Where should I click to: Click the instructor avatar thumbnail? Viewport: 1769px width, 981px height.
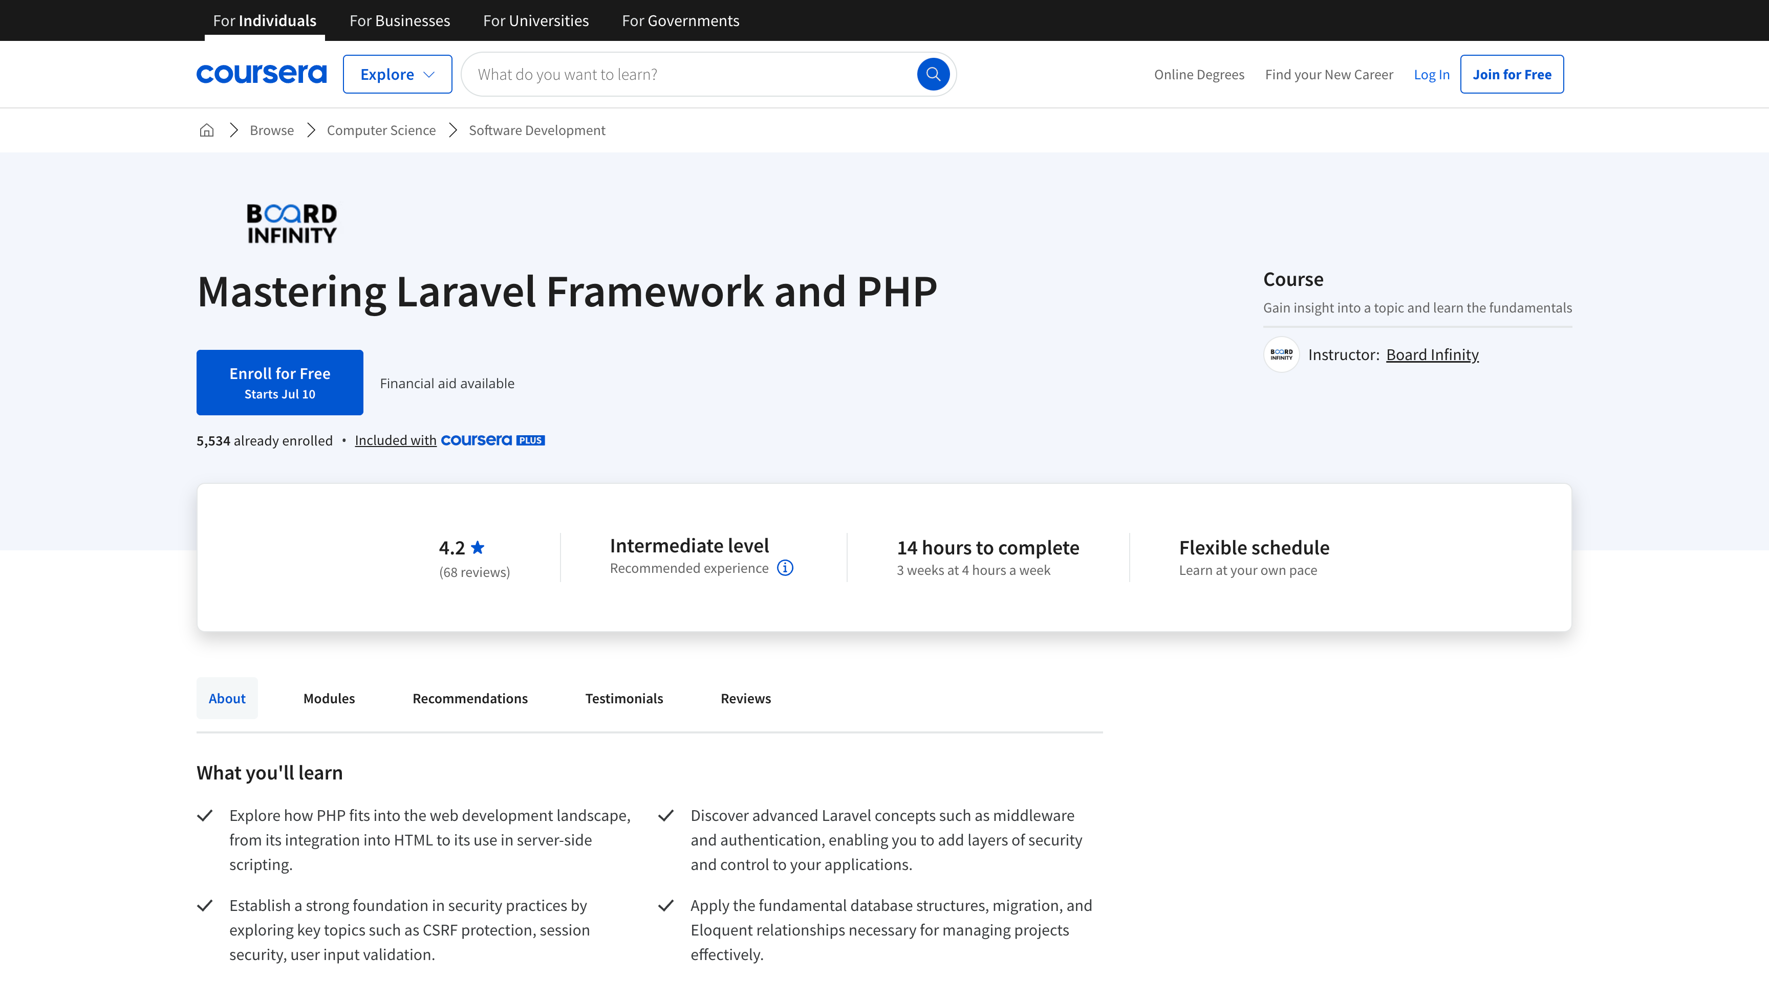coord(1281,354)
